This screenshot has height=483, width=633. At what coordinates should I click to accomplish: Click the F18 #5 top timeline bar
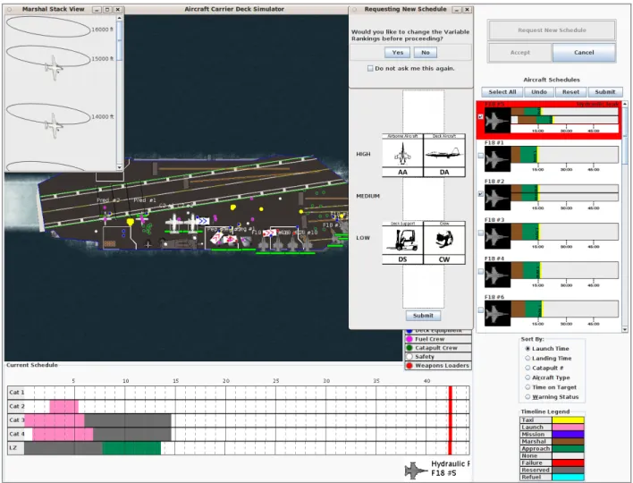pyautogui.click(x=564, y=112)
